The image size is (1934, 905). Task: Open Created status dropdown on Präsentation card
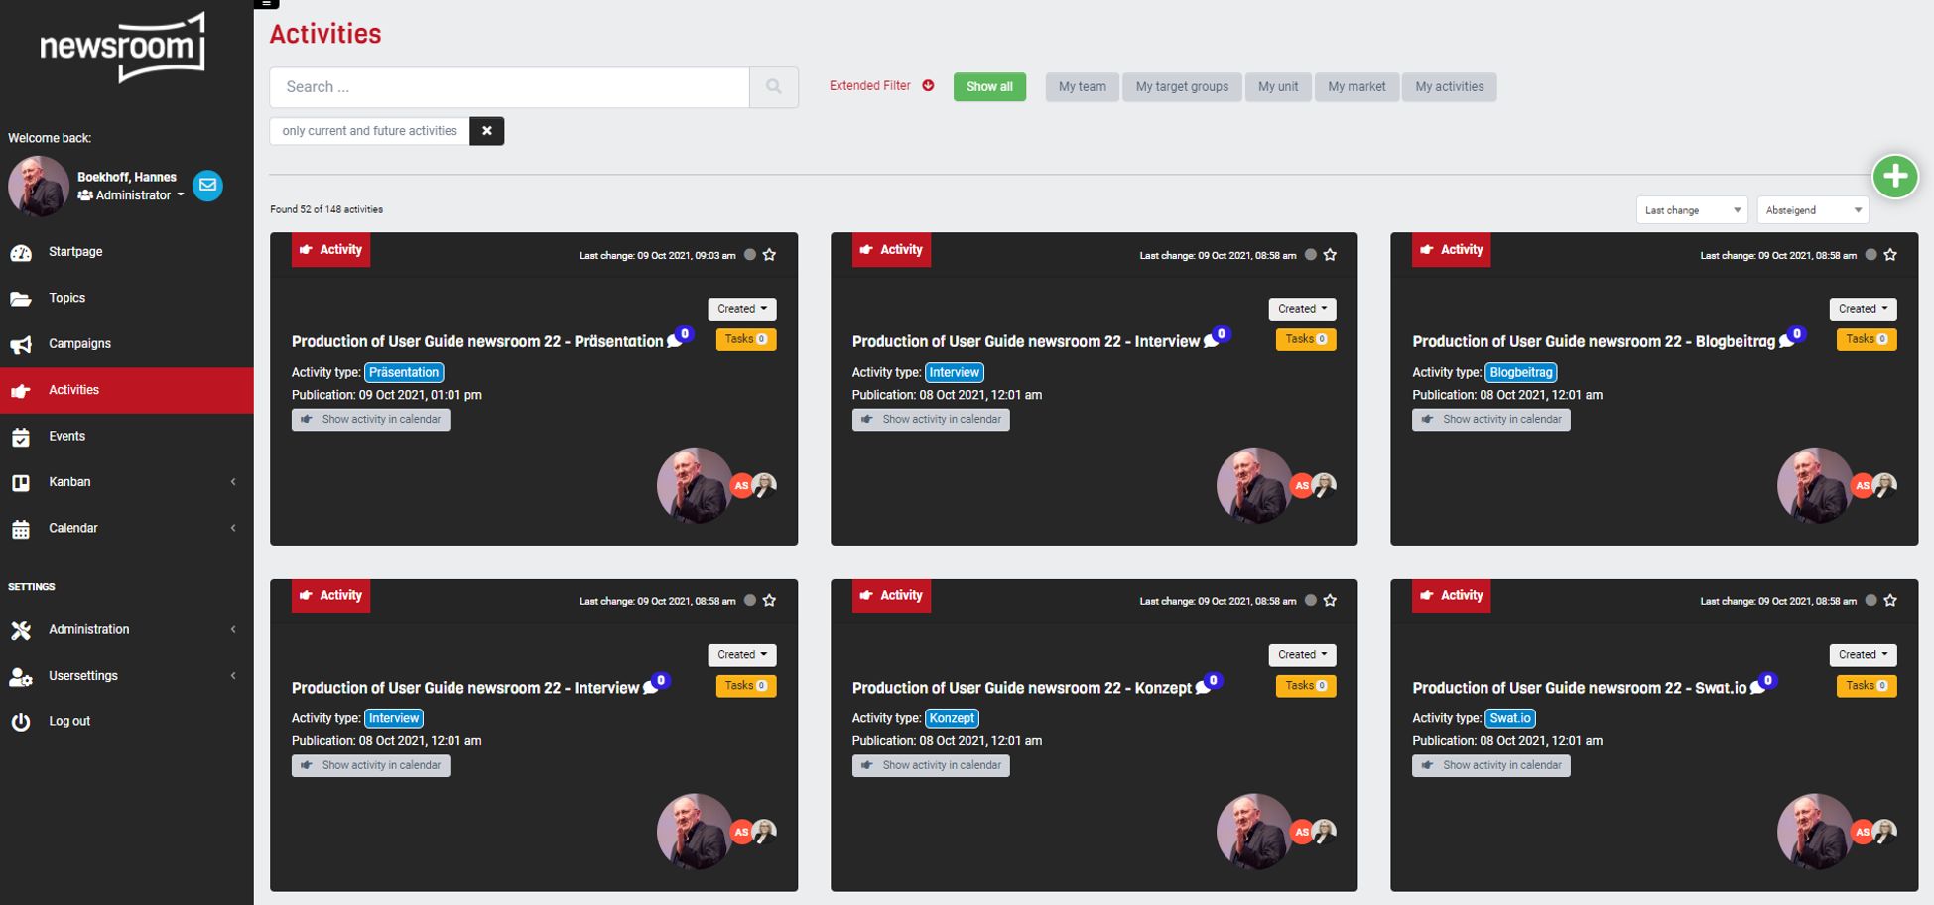pyautogui.click(x=742, y=309)
